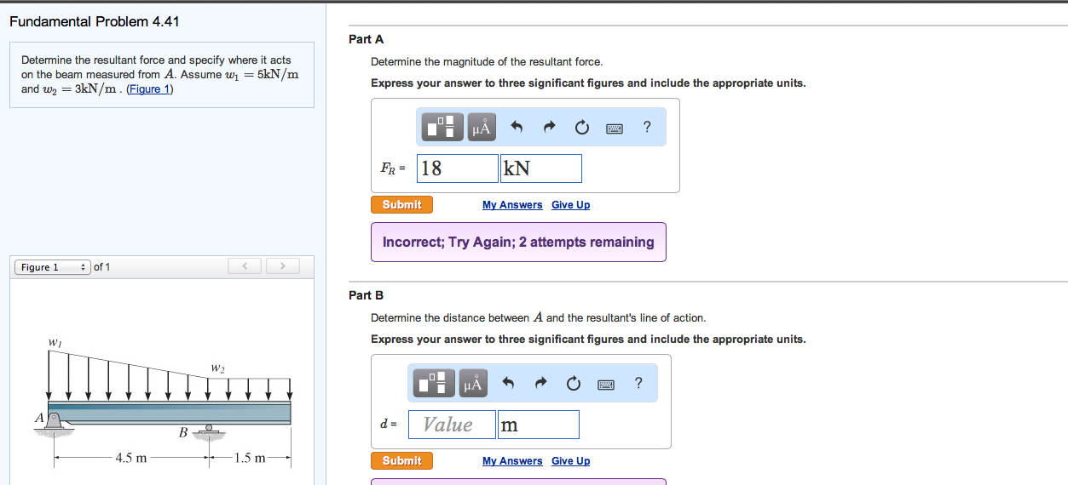Viewport: 1068px width, 485px height.
Task: Click the 'Fundamental Problem 4.41' heading
Action: pyautogui.click(x=95, y=22)
